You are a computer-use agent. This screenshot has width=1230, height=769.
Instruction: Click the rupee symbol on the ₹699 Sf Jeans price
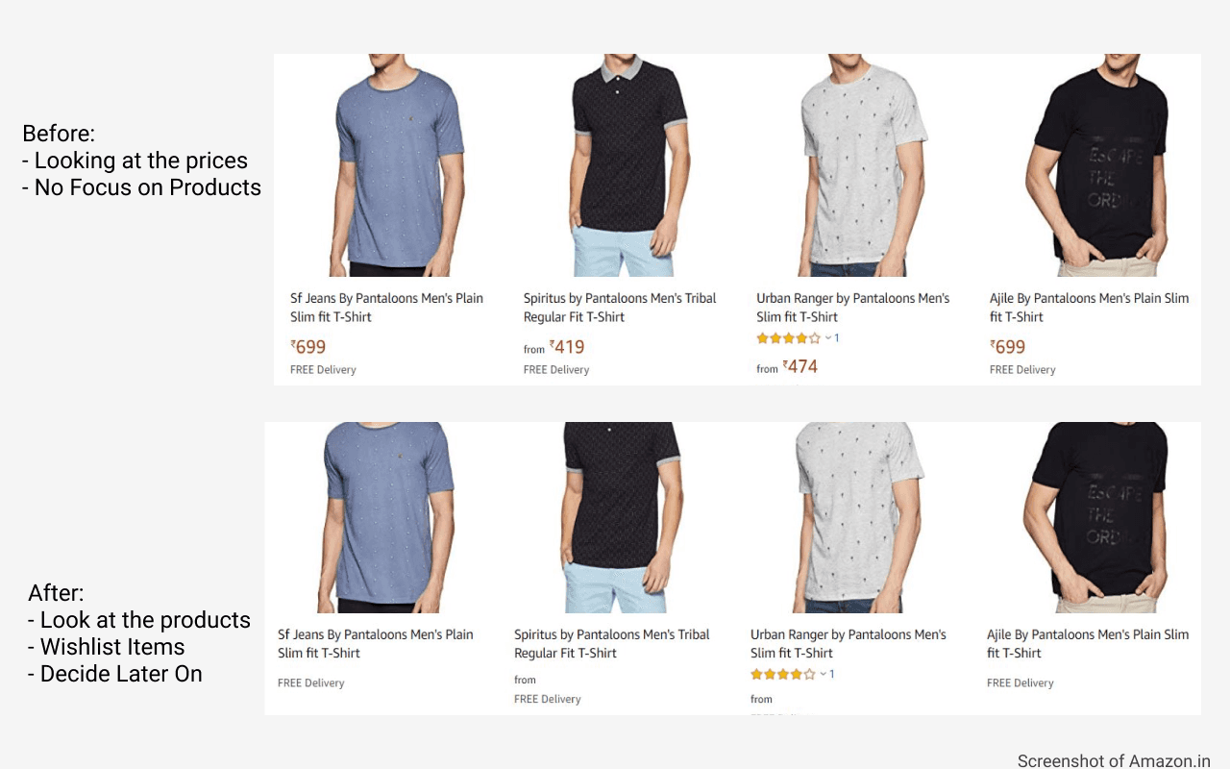(x=295, y=347)
